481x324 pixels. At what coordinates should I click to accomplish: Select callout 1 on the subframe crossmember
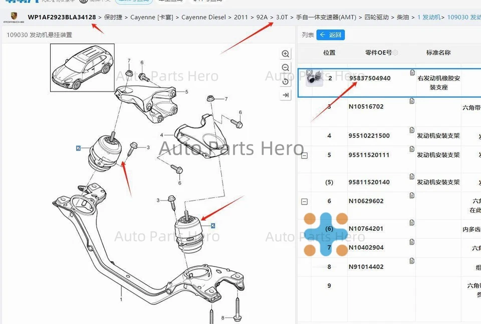point(121,299)
